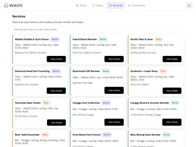Click the Kapiolani Park edge address
Image resolution: width=196 pixels, height=147 pixels.
click(82, 83)
